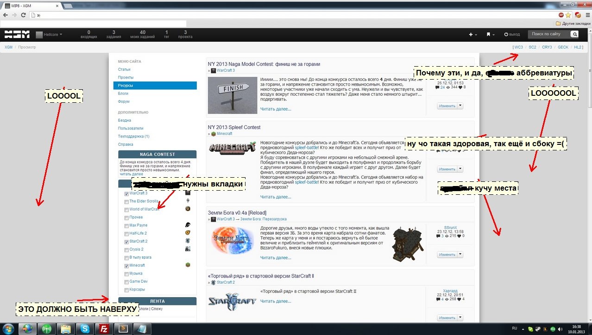Viewport: 592px width, 335px height.
Task: Click the browser reload button
Action: coord(23,15)
